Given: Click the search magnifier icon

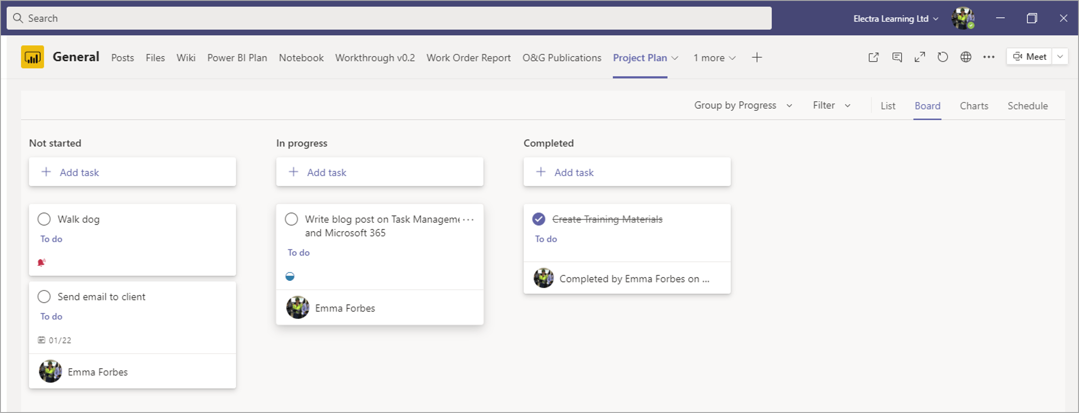Looking at the screenshot, I should pos(18,18).
